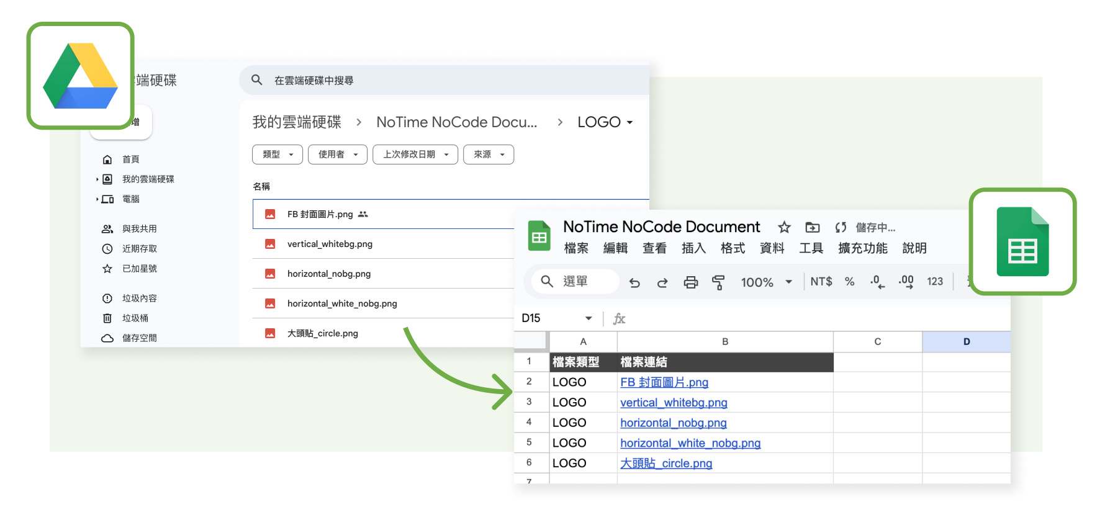Click Redo icon in Sheets toolbar
This screenshot has width=1105, height=525.
(x=662, y=282)
